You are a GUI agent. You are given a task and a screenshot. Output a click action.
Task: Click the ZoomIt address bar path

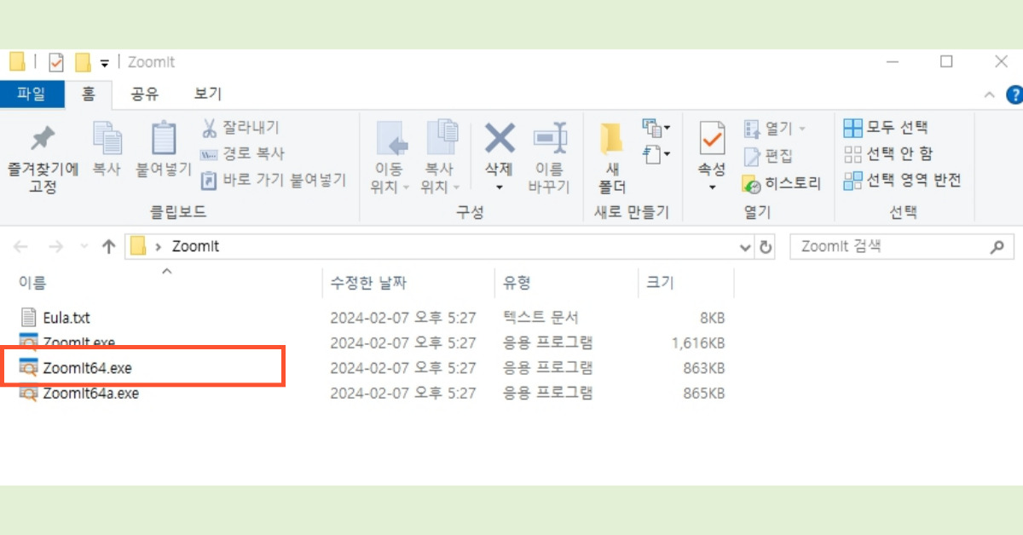195,247
